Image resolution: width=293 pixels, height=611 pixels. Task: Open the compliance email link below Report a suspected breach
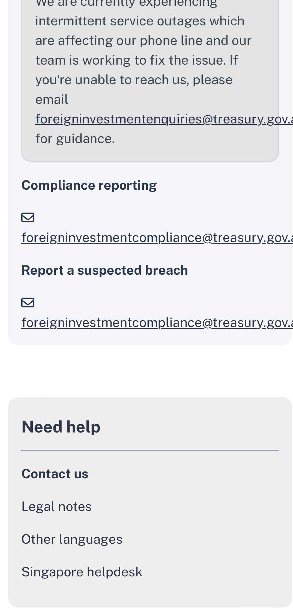tap(157, 322)
